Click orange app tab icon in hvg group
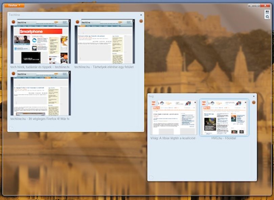 click(x=254, y=102)
